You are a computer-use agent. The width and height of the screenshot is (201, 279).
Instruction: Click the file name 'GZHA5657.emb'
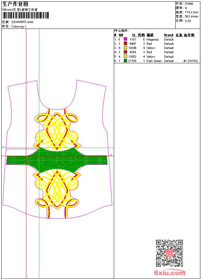(x=22, y=22)
